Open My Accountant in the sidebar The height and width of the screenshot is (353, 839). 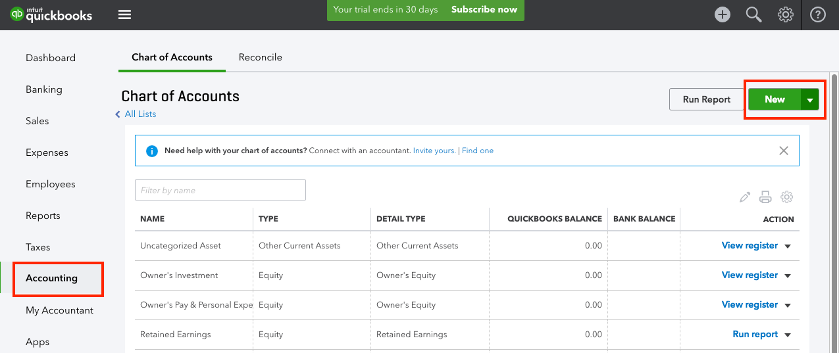tap(59, 310)
